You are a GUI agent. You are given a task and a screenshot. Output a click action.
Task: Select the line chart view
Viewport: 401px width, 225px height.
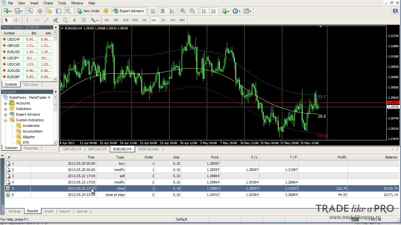coord(172,11)
